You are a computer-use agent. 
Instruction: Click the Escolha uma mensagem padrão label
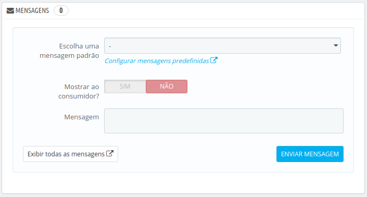click(x=69, y=51)
